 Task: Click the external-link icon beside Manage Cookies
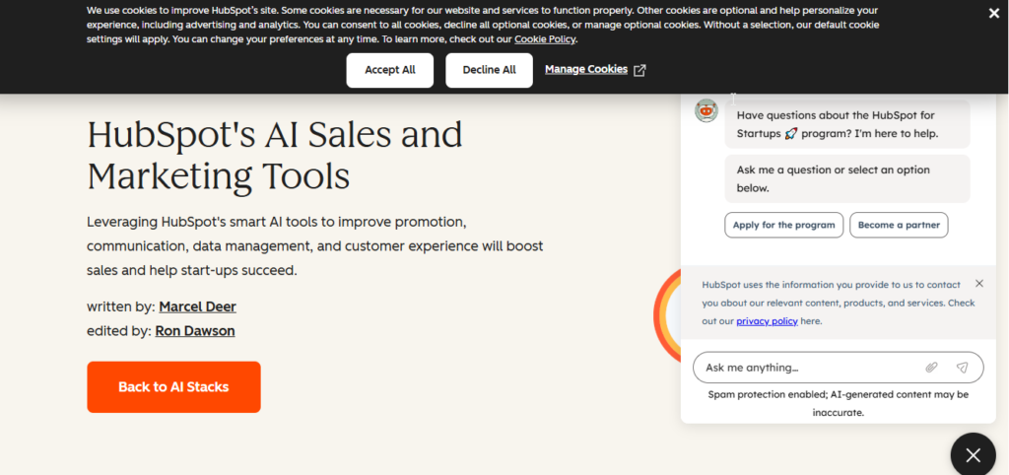(639, 70)
